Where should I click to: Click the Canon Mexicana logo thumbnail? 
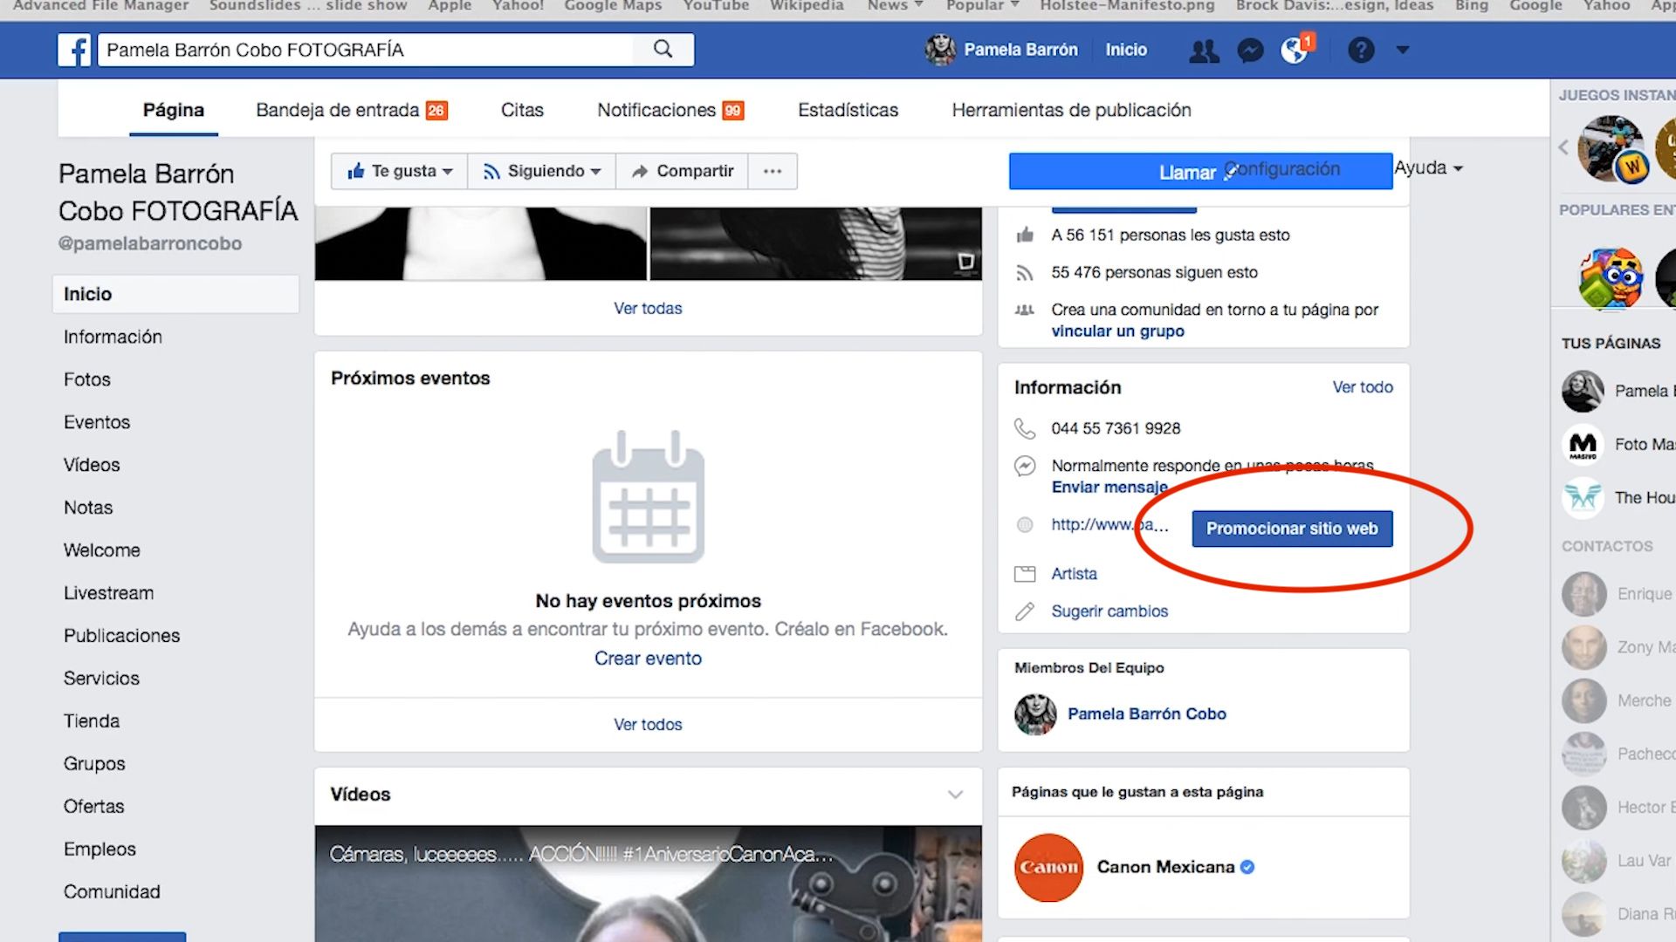[1048, 867]
